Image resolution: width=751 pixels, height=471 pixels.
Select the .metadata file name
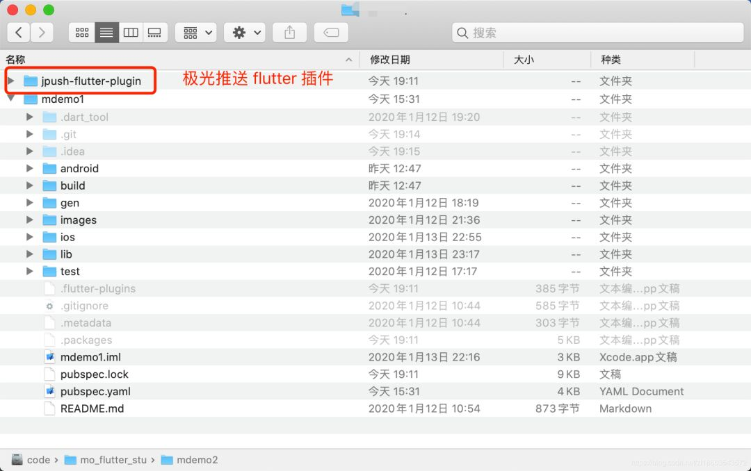point(86,323)
